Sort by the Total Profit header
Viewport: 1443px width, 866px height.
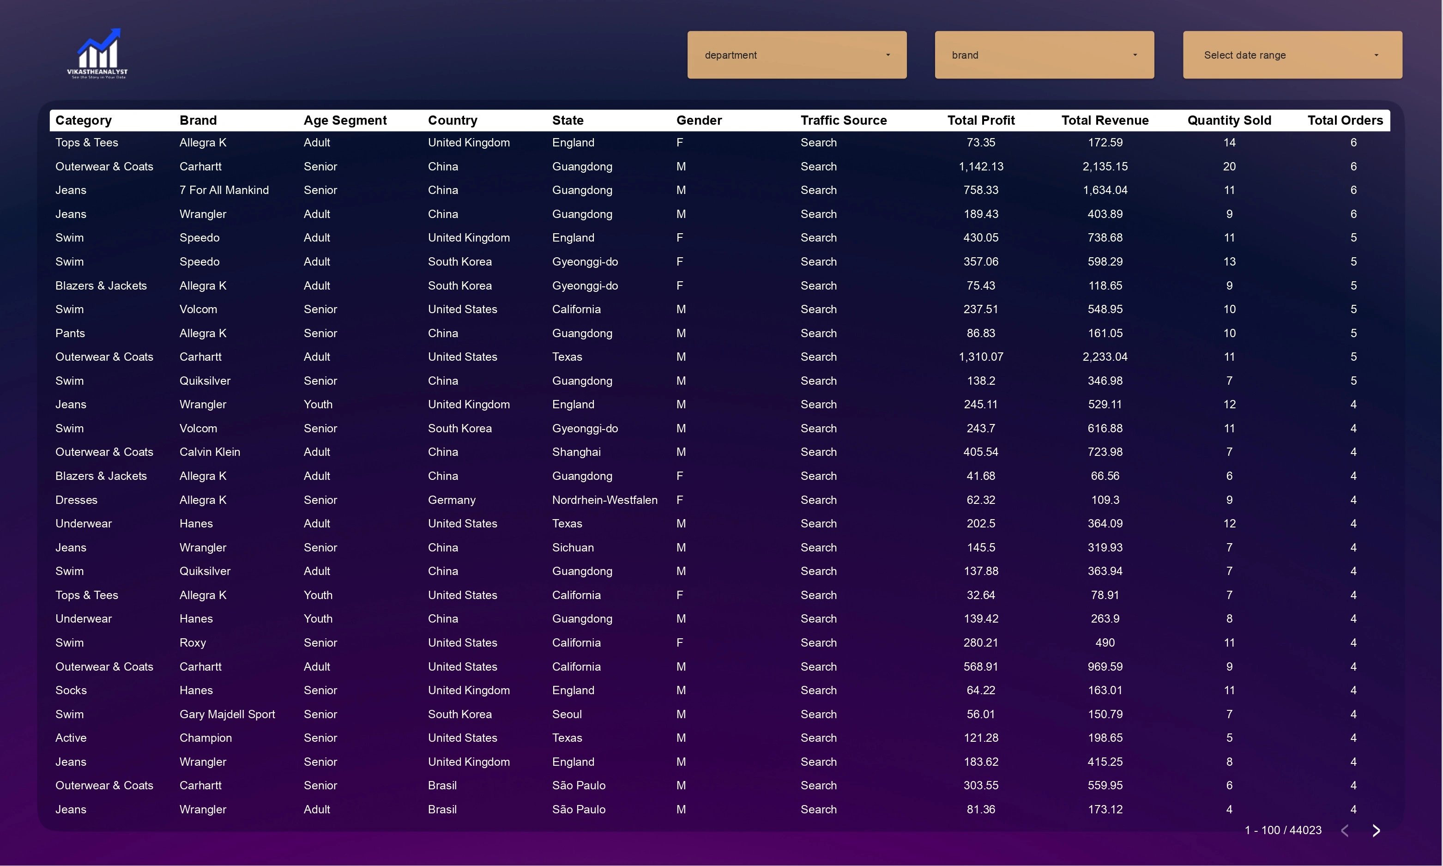pyautogui.click(x=980, y=120)
